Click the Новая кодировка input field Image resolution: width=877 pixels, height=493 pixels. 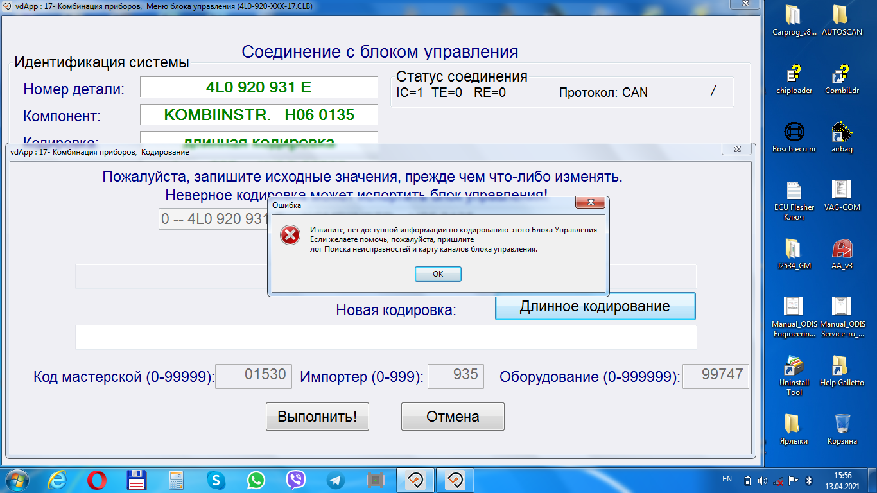point(385,337)
